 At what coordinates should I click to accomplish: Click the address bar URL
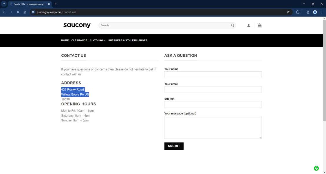tap(56, 12)
